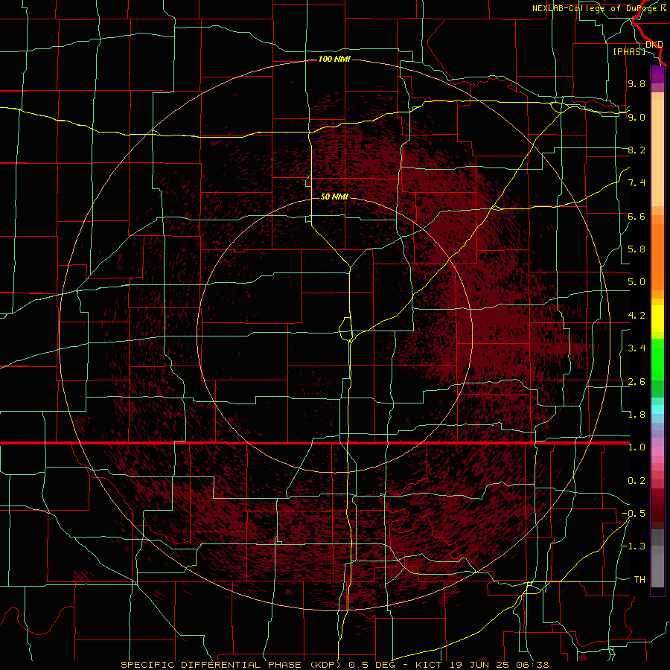Click the -1.3 scale label
This screenshot has width=670, height=670.
coord(634,546)
